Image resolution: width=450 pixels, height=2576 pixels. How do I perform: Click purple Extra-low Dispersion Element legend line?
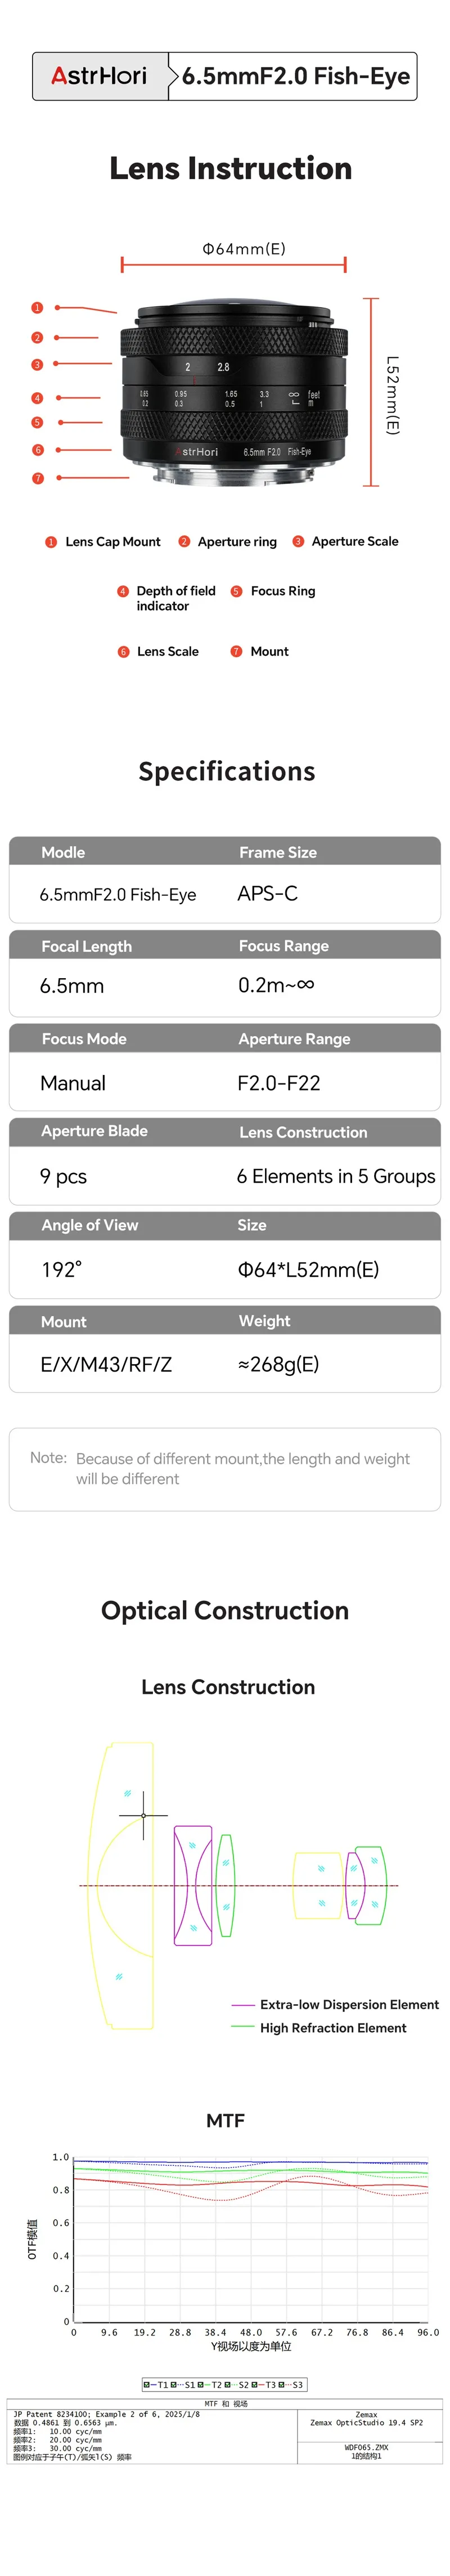pyautogui.click(x=242, y=2005)
